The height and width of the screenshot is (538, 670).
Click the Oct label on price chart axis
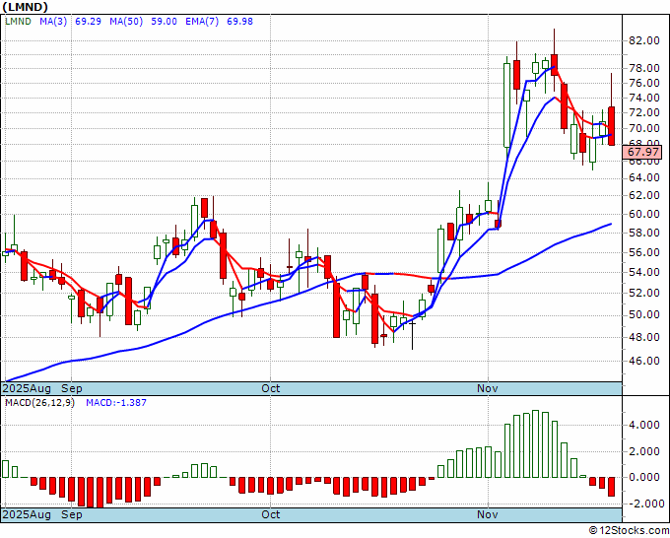(271, 388)
